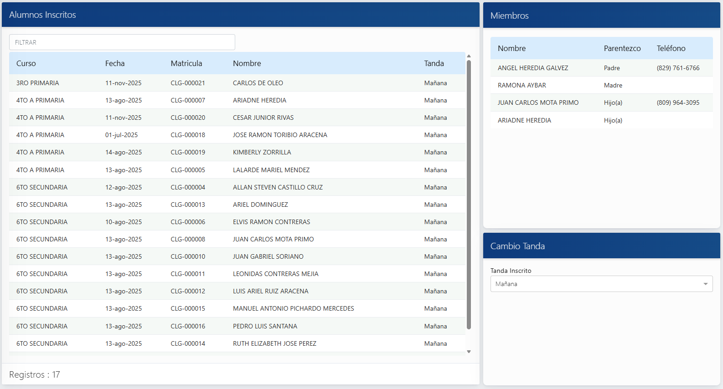
Task: Select the CARLOS DE OLEO row
Action: pos(258,83)
